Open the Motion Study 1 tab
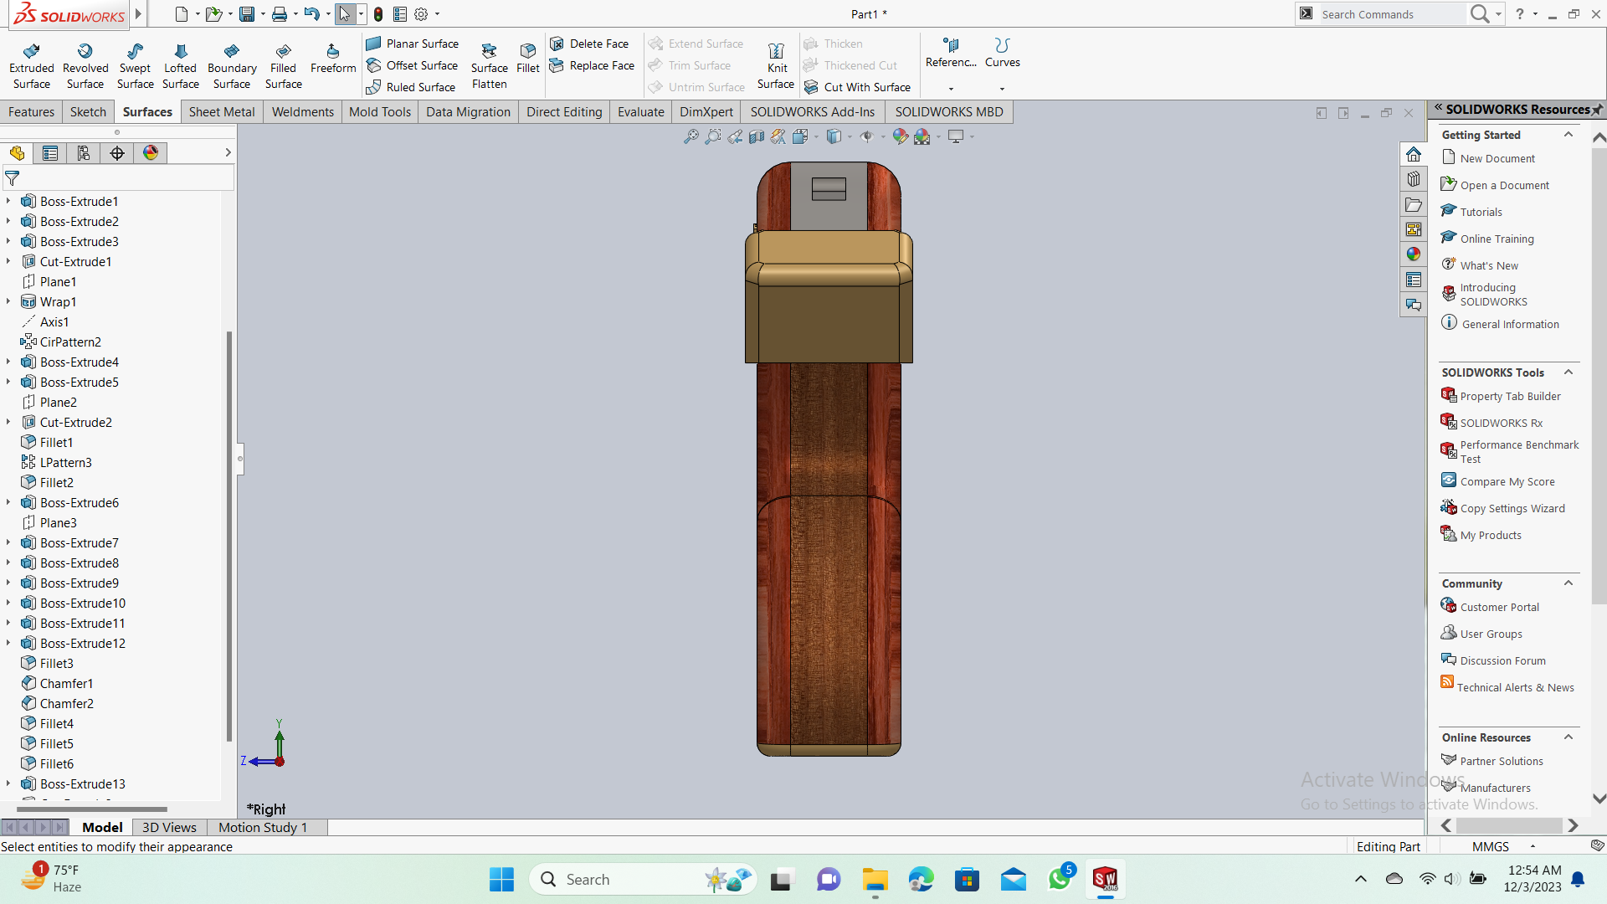The width and height of the screenshot is (1607, 904). [263, 827]
